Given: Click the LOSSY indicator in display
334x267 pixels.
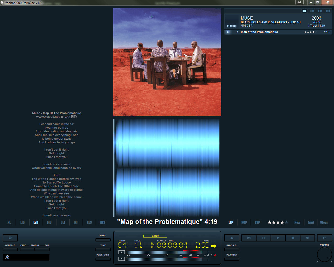Looking at the screenshot, I should (x=155, y=236).
